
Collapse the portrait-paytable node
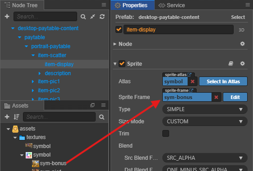(26, 46)
